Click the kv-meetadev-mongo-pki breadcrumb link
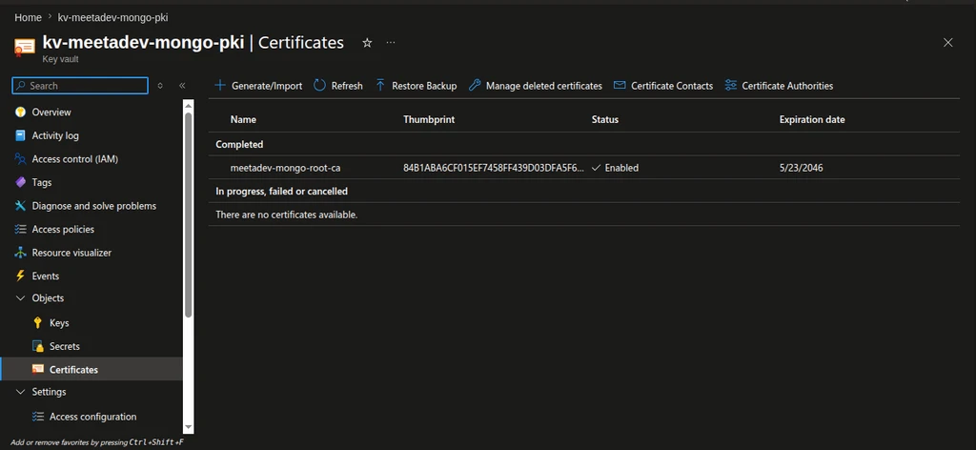976x450 pixels. pyautogui.click(x=112, y=17)
